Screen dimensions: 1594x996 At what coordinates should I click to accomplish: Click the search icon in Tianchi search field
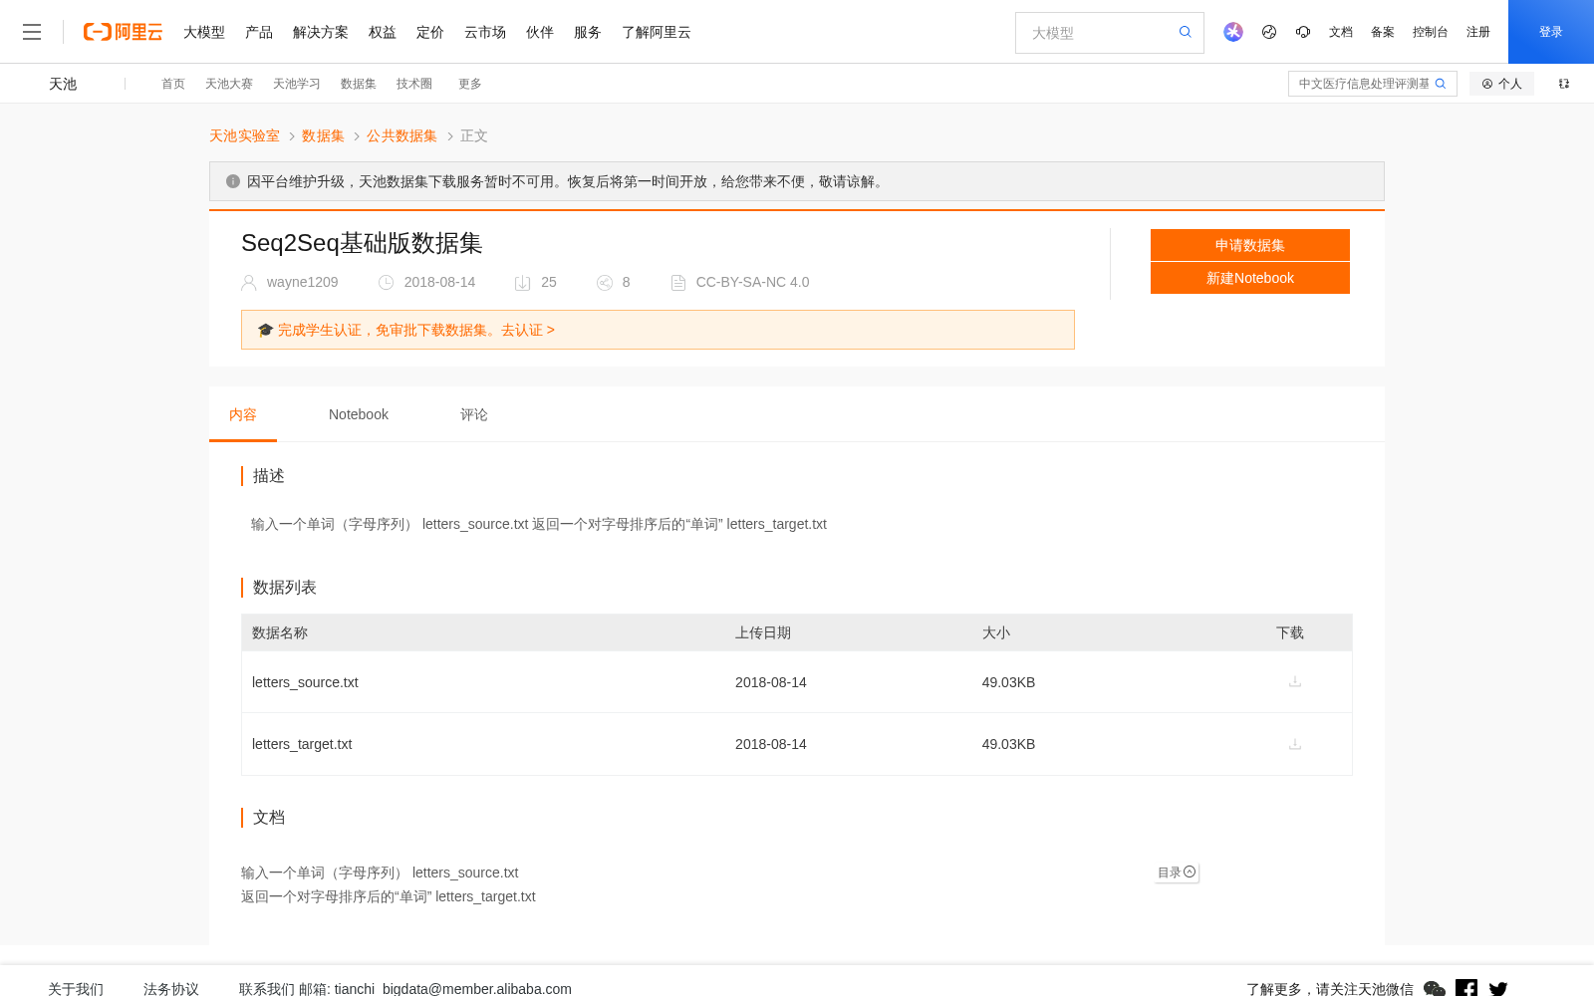tap(1441, 84)
